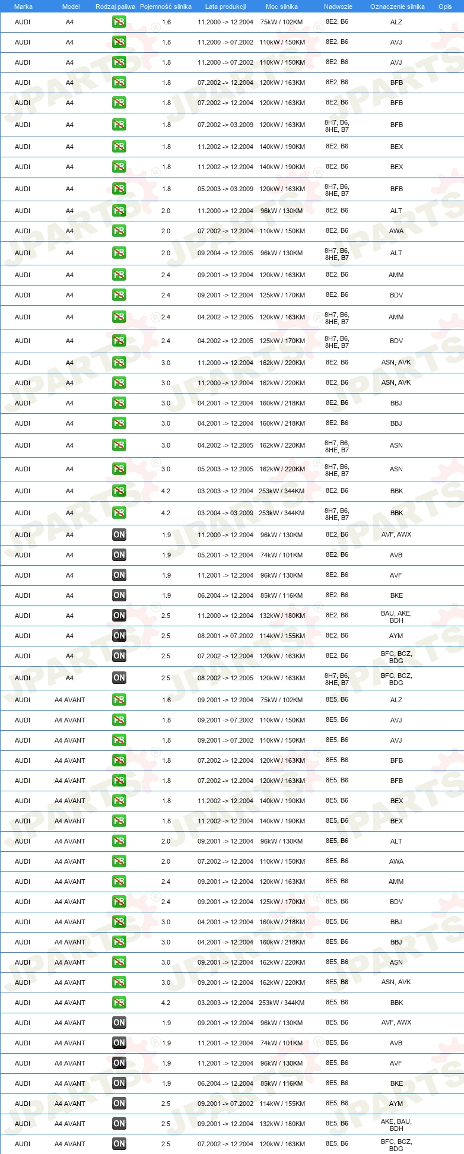Click the Marka column header
This screenshot has width=464, height=1154.
pos(23,7)
